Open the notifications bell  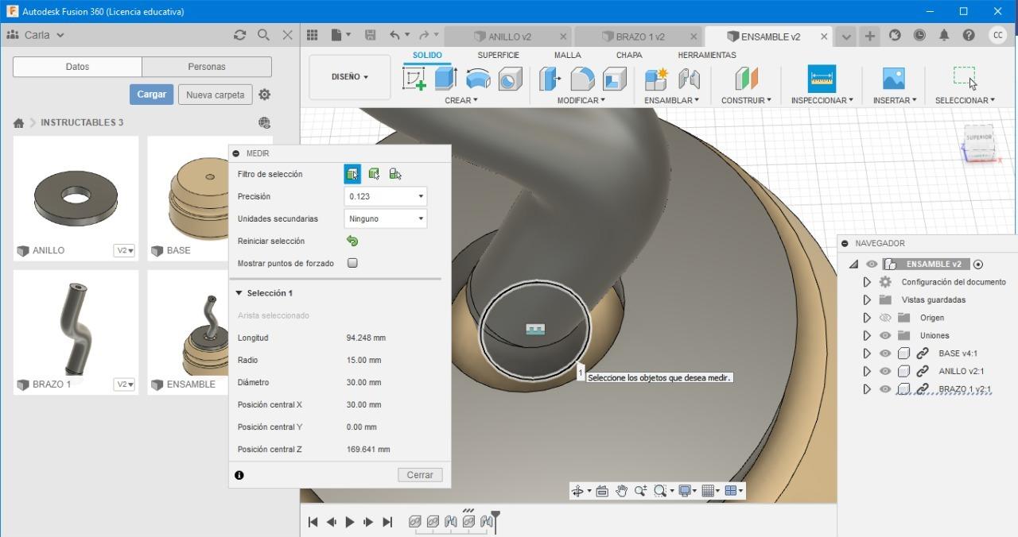[x=944, y=35]
